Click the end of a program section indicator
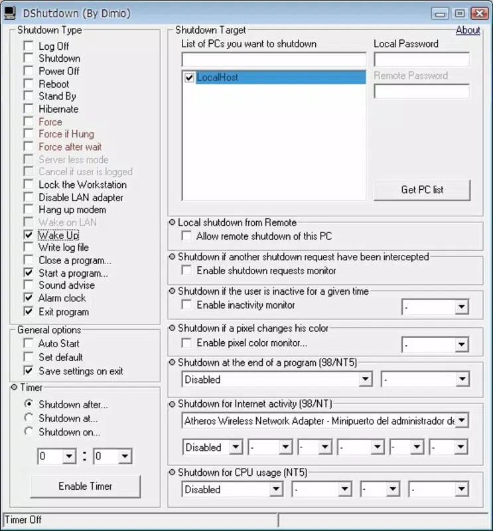This screenshot has height=531, width=493. [172, 362]
